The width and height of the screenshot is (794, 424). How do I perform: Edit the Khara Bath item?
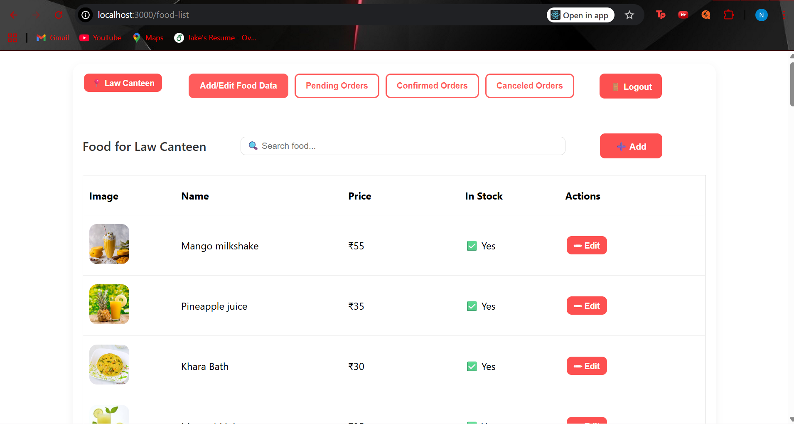[587, 366]
